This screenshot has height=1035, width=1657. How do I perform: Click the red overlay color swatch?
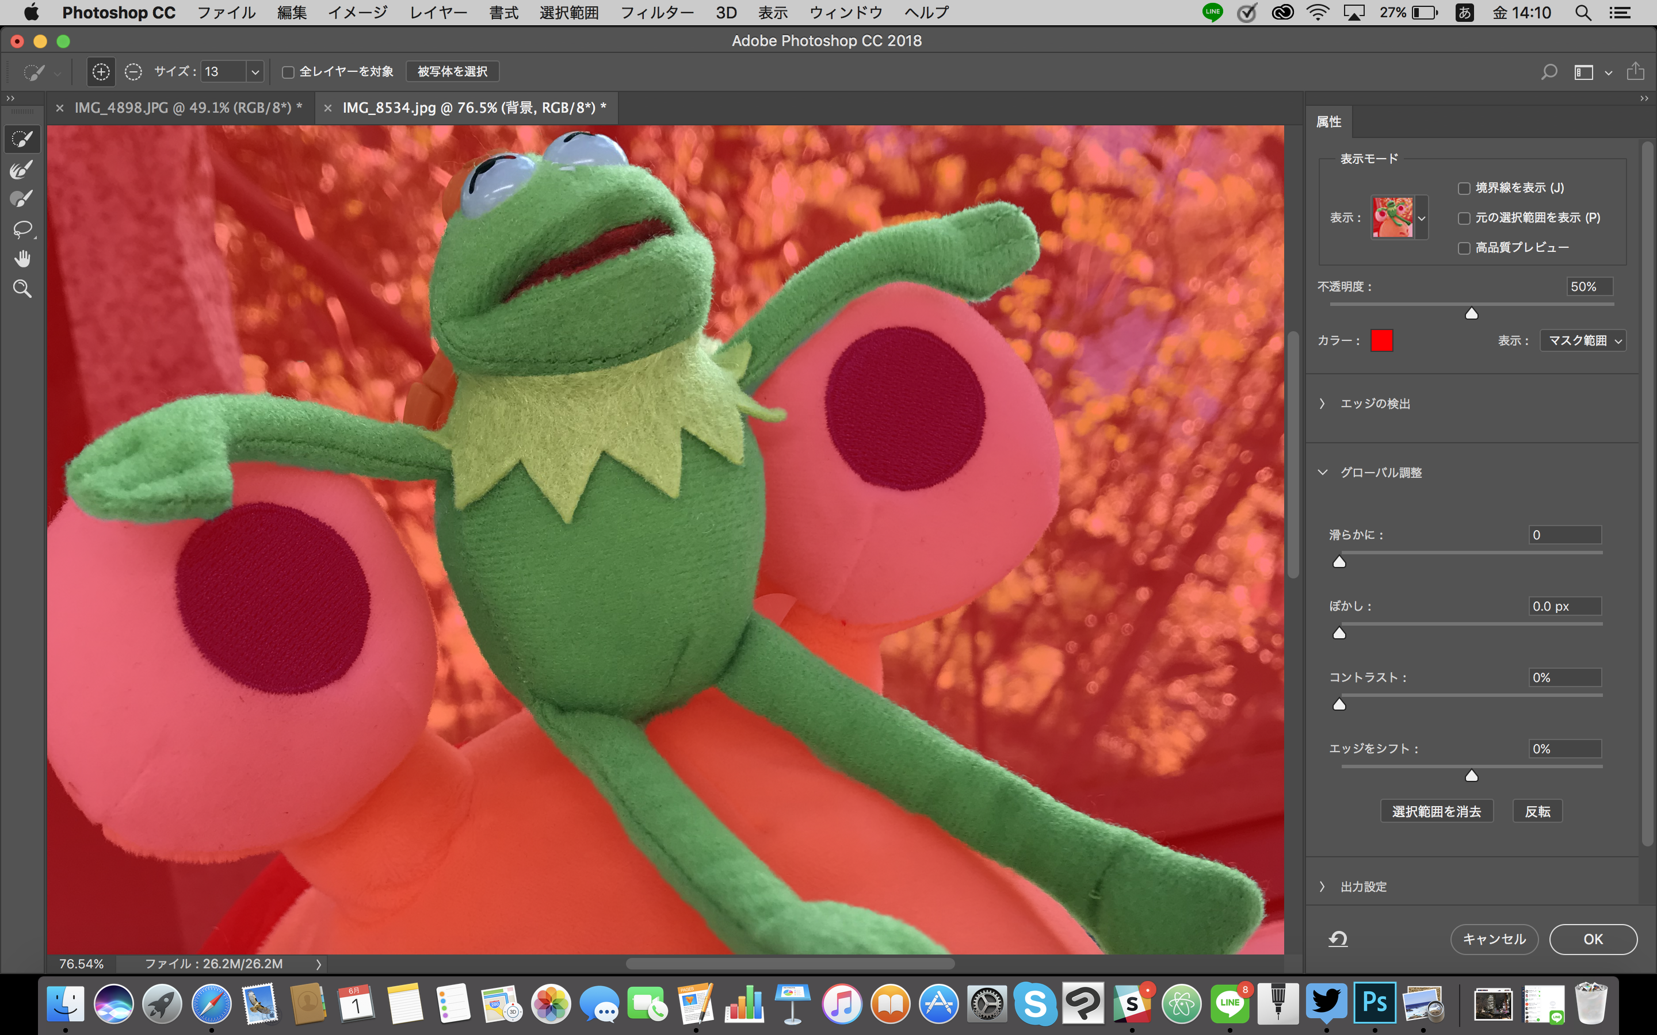(x=1382, y=340)
